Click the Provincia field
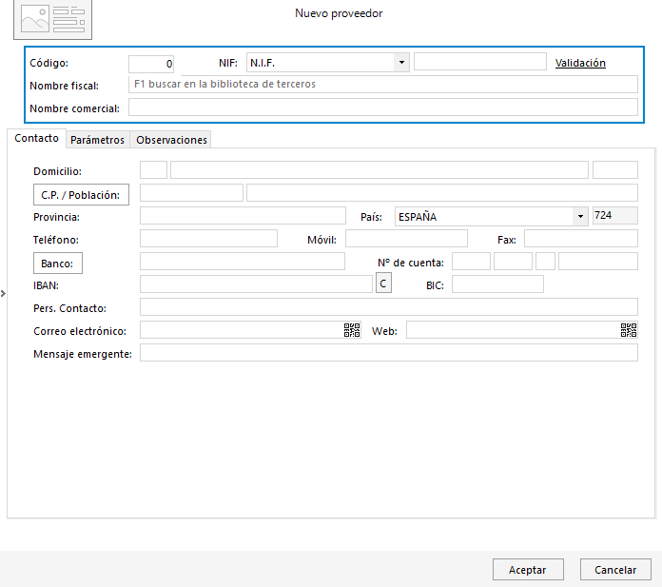 (243, 215)
